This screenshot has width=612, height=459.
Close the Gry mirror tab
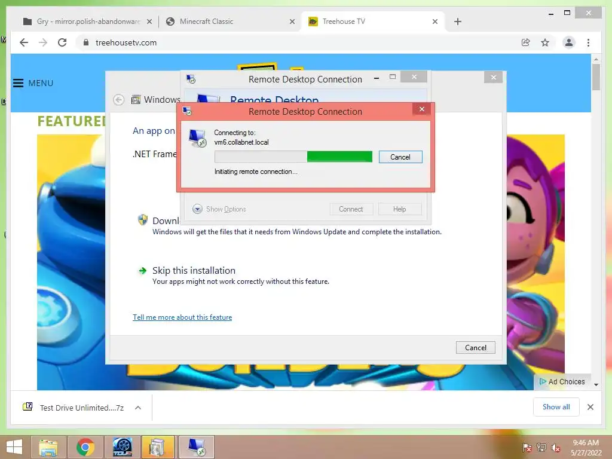coord(149,22)
